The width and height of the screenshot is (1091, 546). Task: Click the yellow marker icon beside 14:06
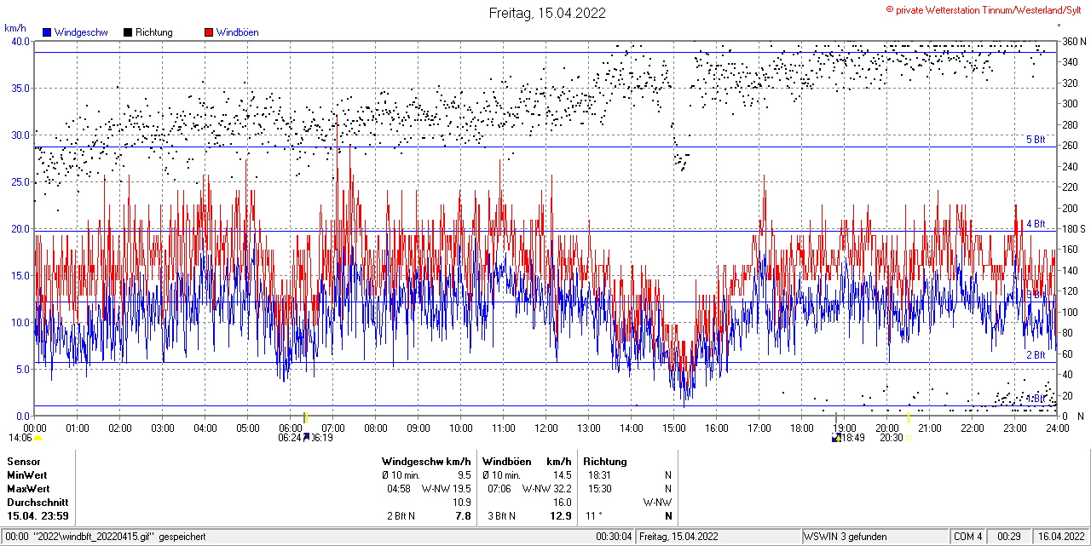tap(38, 439)
